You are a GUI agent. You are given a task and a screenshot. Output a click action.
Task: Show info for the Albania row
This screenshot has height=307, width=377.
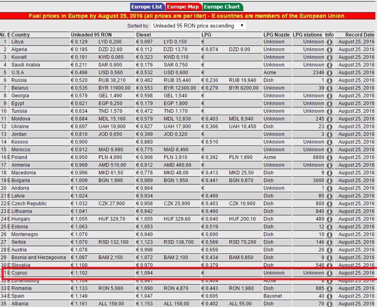(x=330, y=304)
